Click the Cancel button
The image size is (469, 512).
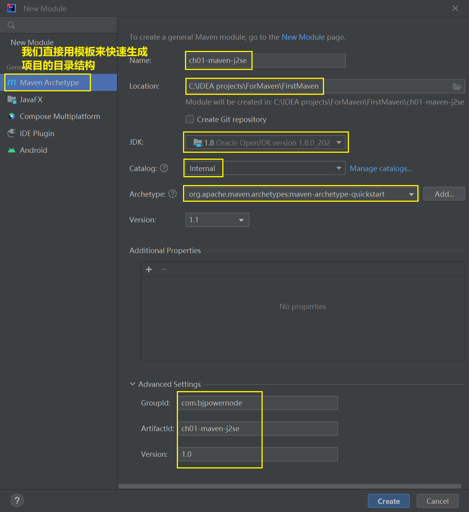[438, 501]
